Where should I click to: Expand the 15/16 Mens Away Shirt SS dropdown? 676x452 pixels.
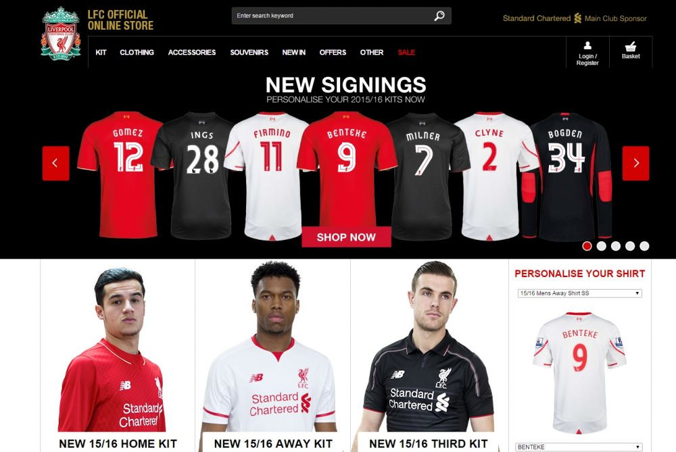579,293
